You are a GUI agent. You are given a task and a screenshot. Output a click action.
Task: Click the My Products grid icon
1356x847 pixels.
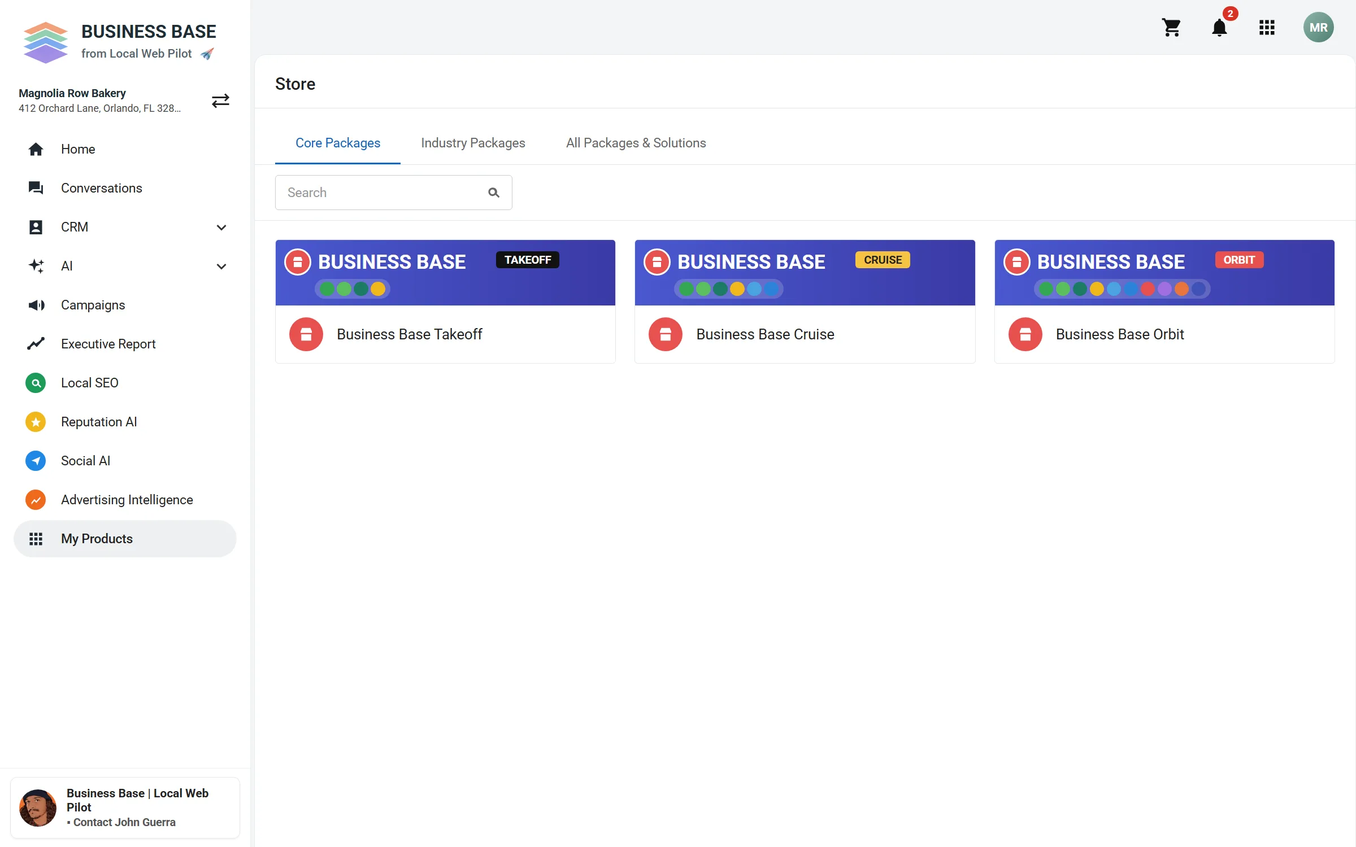pyautogui.click(x=36, y=539)
